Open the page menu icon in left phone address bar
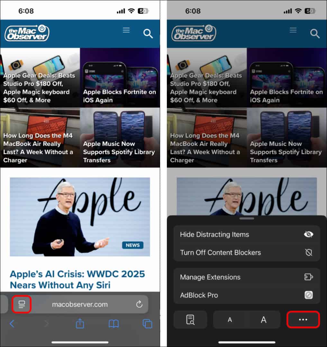This screenshot has width=327, height=347. tap(22, 304)
